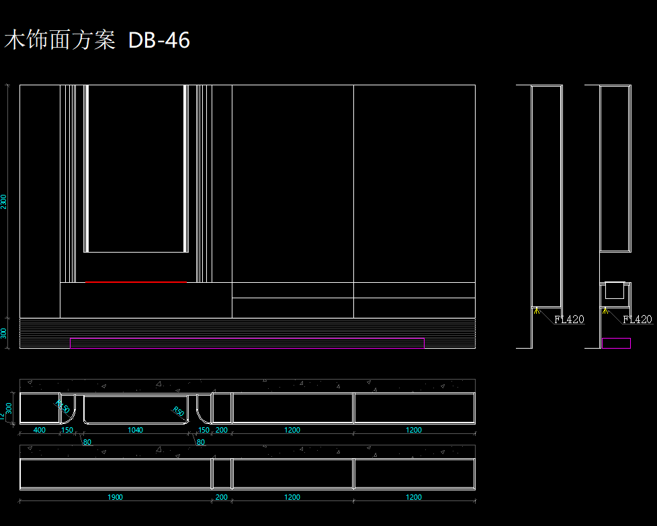Select the small magenta rectangle in right section
The width and height of the screenshot is (657, 526).
(x=616, y=343)
